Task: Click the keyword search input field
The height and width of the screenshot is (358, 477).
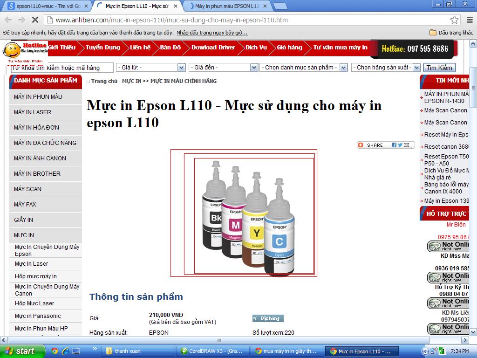Action: (62, 68)
